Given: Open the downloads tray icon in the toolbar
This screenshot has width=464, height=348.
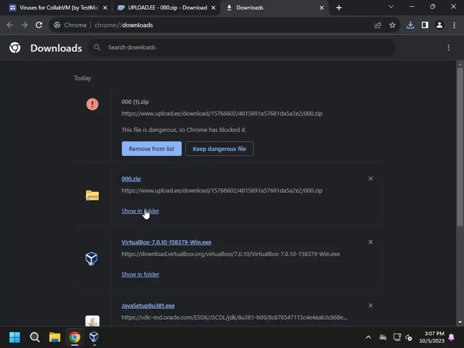Looking at the screenshot, I should click(410, 25).
